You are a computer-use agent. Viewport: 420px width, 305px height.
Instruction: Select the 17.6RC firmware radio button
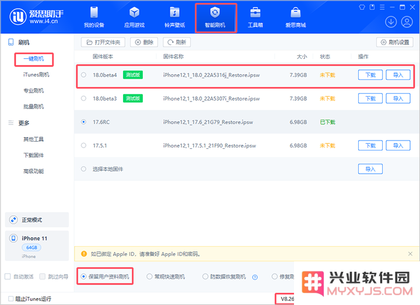click(x=83, y=122)
